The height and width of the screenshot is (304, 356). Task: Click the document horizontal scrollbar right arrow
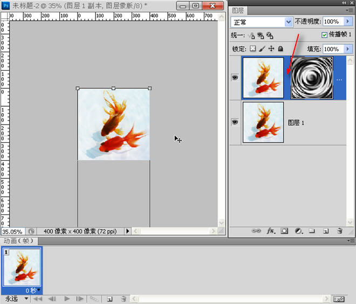click(213, 231)
